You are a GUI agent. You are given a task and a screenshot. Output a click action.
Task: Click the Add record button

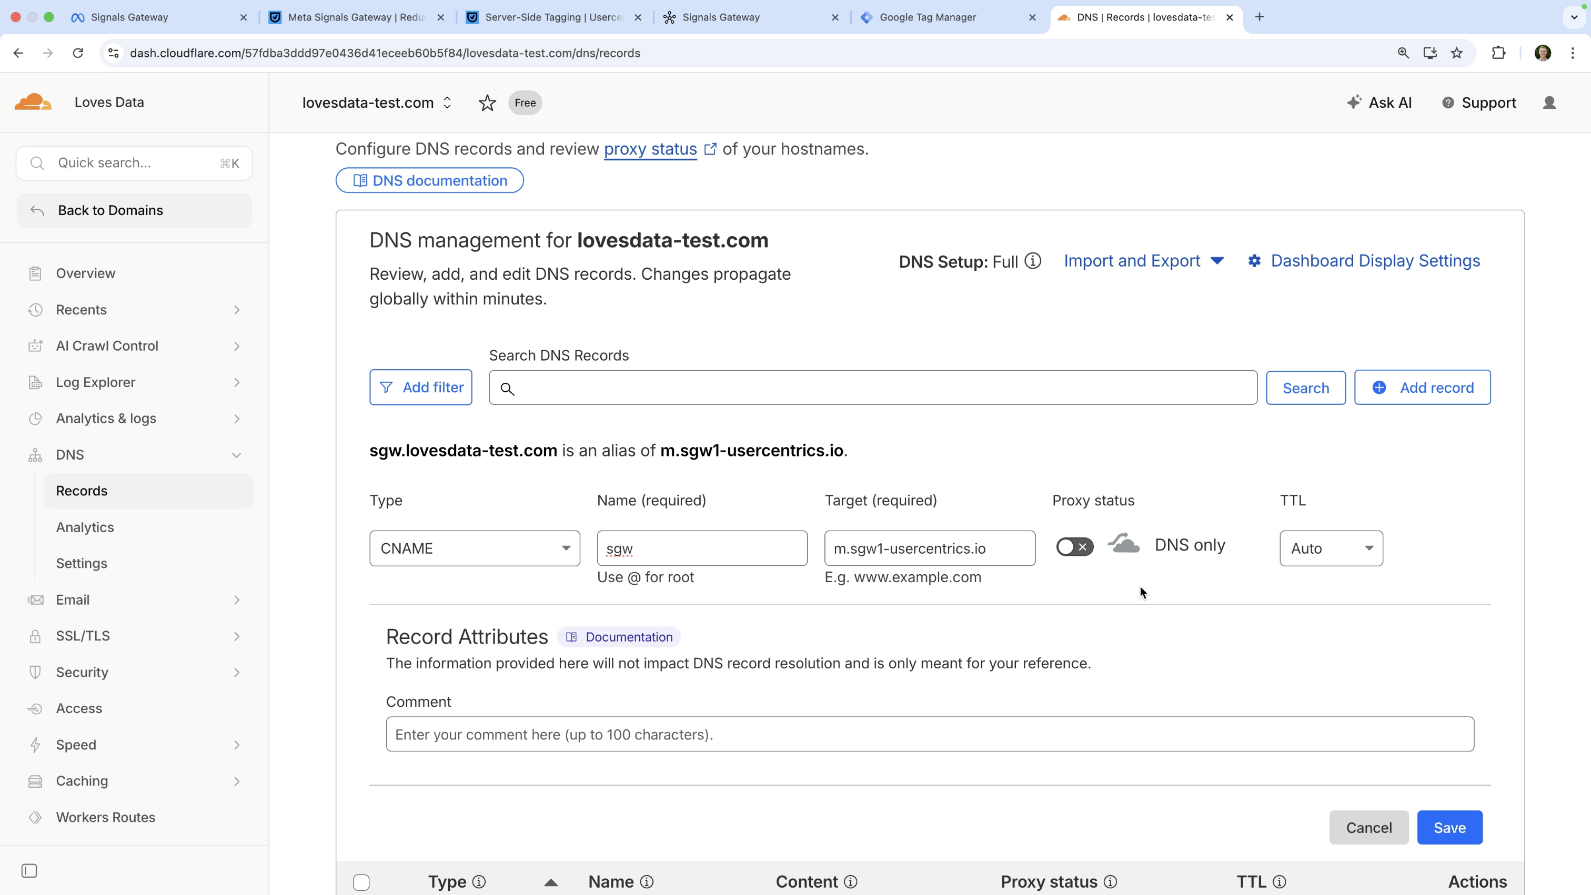[1423, 388]
